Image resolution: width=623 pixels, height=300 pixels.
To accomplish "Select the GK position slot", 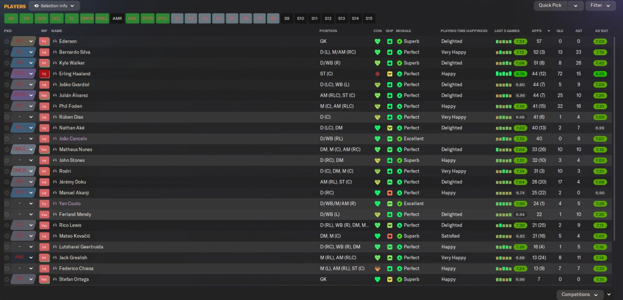I will point(11,18).
